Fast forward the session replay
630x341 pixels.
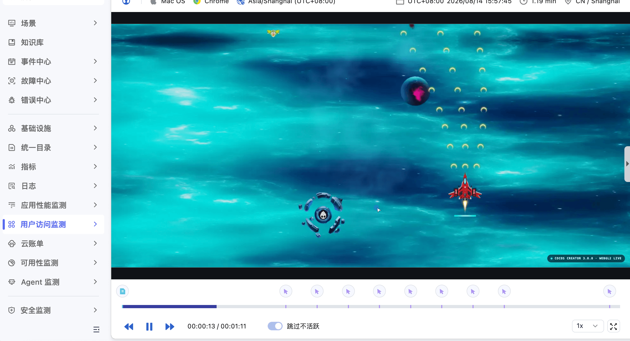(x=170, y=327)
